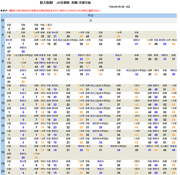Image resolution: width=180 pixels, height=175 pixels.
Task: Click the red schedule change notice text
Action: tap(55, 11)
